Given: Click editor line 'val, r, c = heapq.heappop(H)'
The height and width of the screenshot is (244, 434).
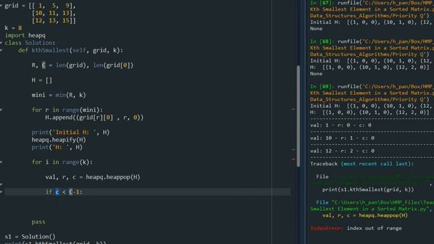Looking at the screenshot, I should pyautogui.click(x=93, y=177).
